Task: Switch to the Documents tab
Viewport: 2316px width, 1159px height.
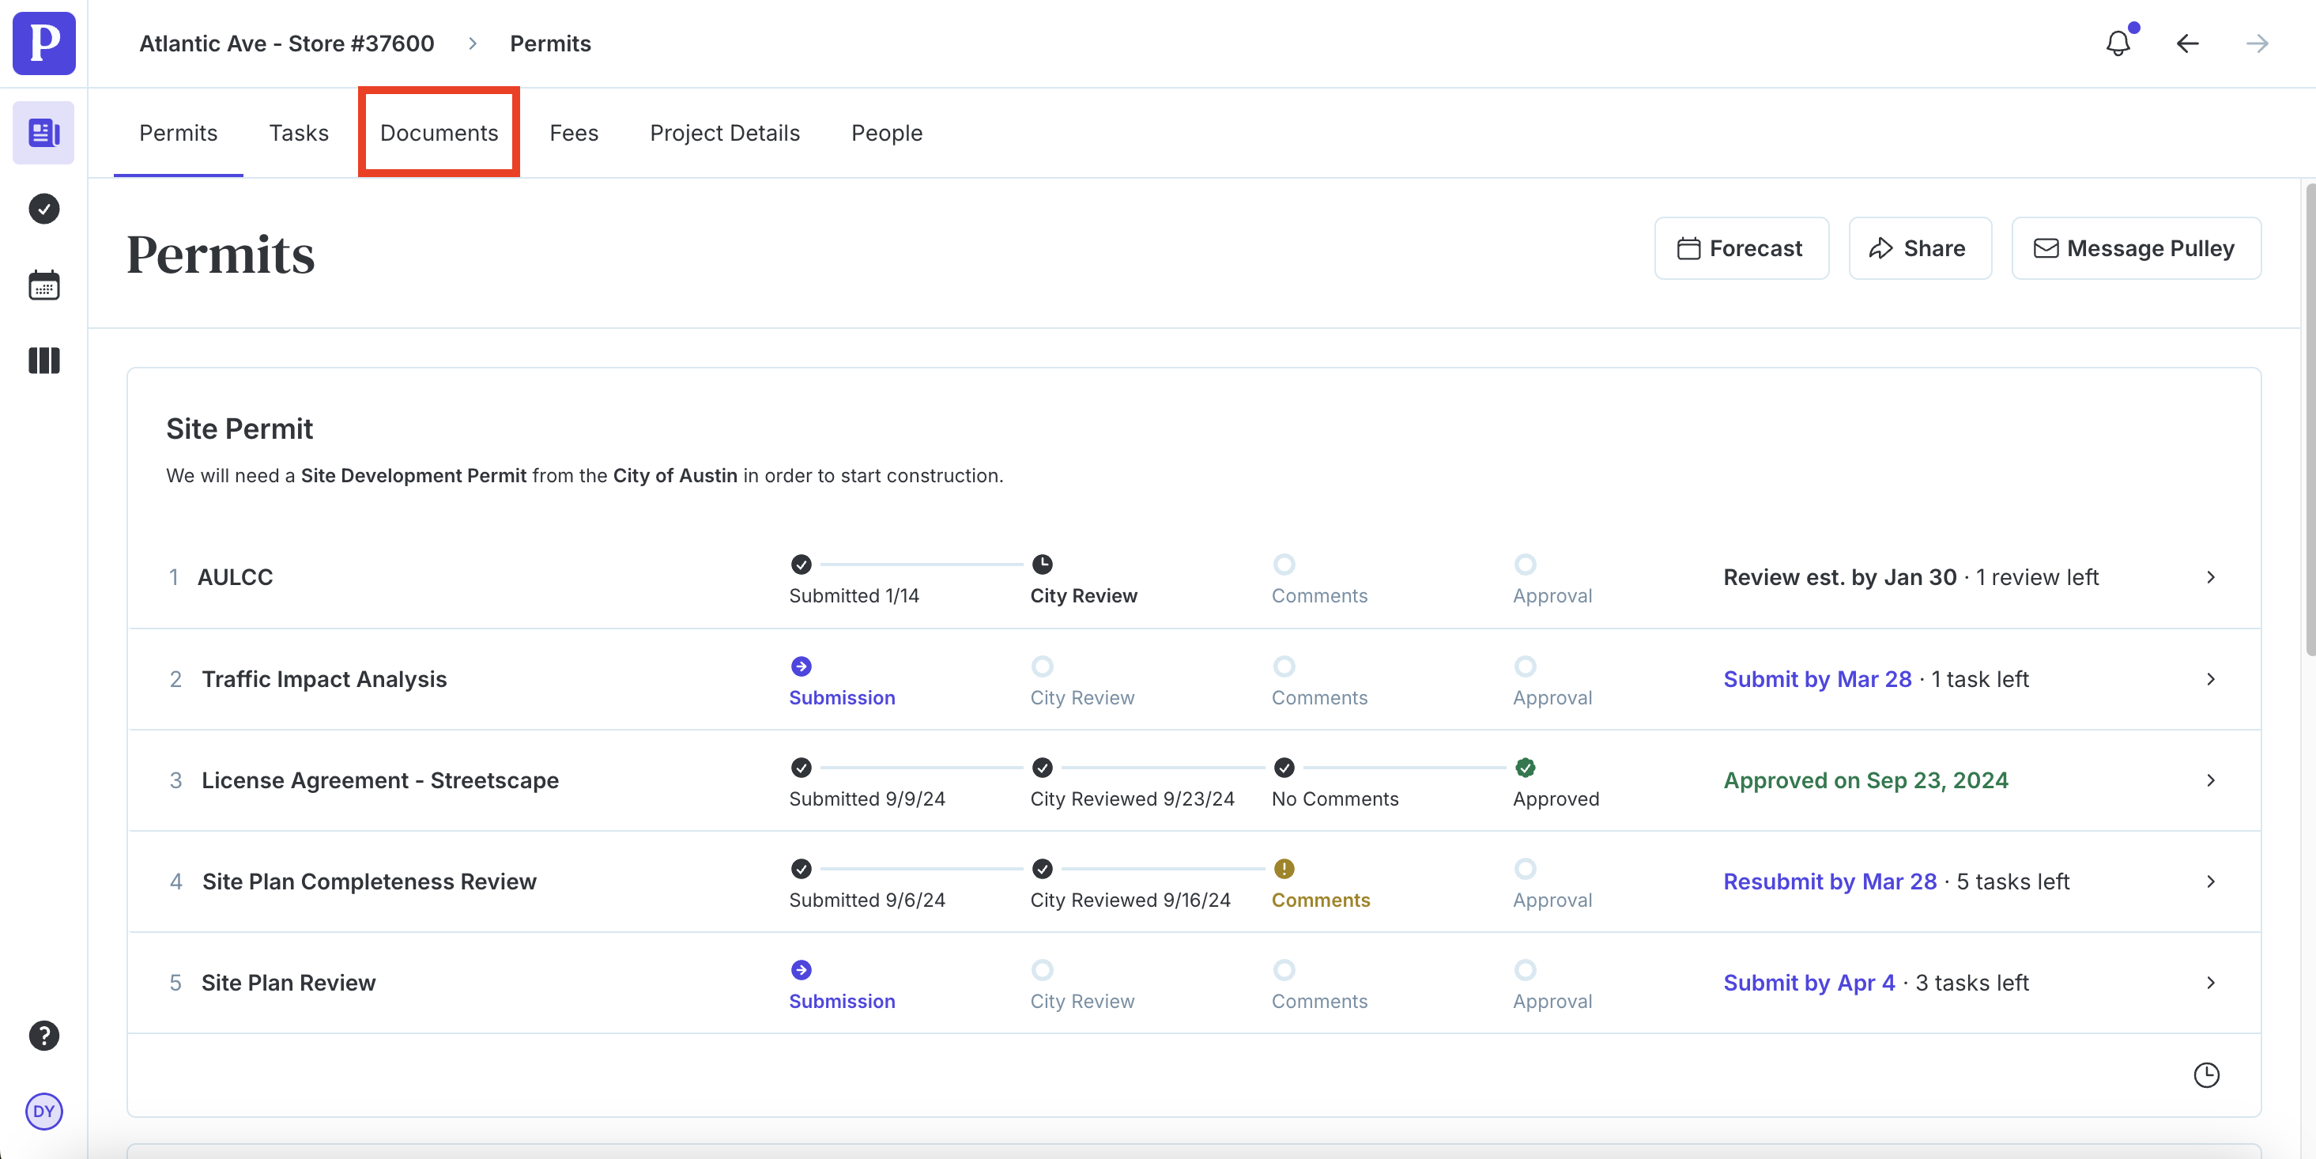Action: pyautogui.click(x=439, y=133)
